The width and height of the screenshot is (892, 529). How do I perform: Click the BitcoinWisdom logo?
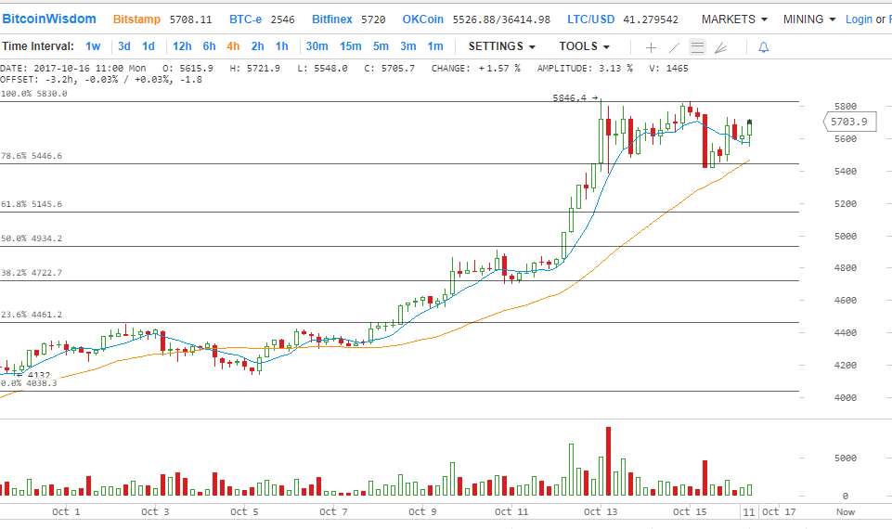49,19
